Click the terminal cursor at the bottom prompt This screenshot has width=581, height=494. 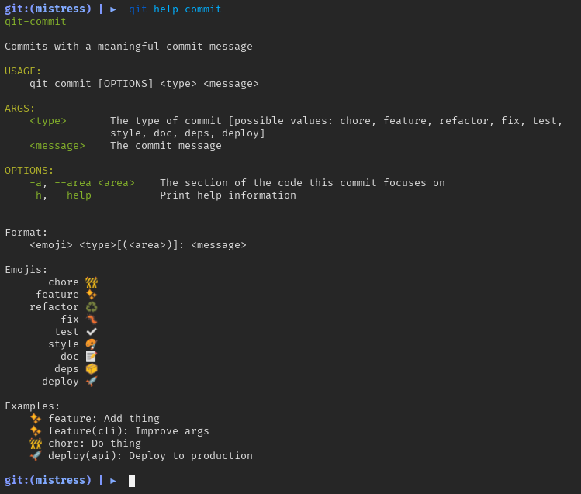click(132, 481)
